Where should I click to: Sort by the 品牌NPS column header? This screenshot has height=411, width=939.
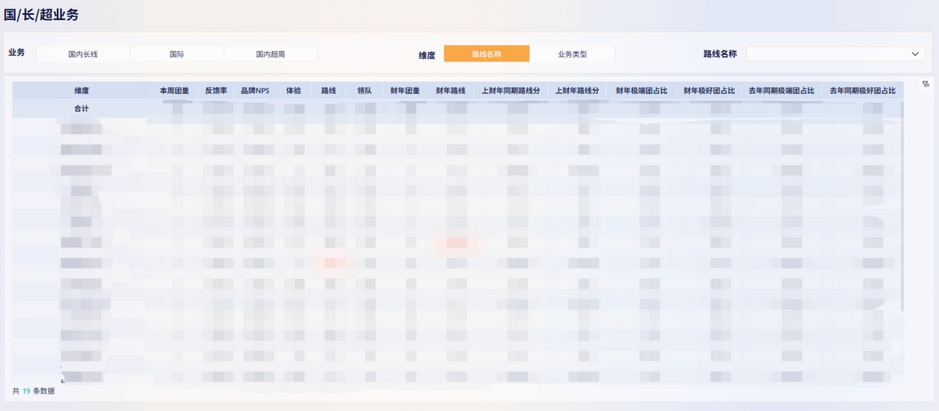click(x=254, y=91)
